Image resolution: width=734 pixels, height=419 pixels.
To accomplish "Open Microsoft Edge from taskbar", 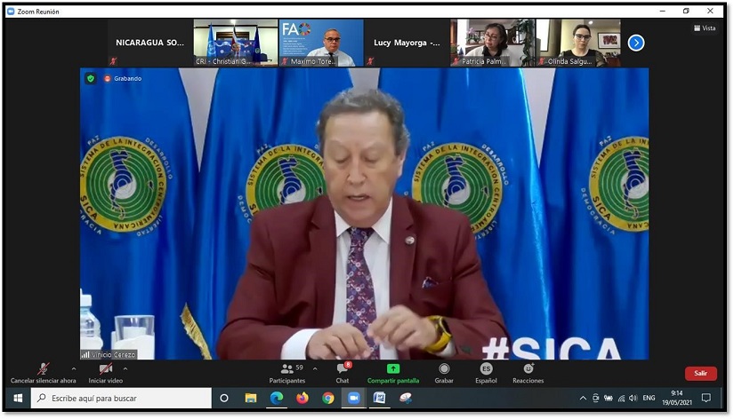I will pos(277,398).
